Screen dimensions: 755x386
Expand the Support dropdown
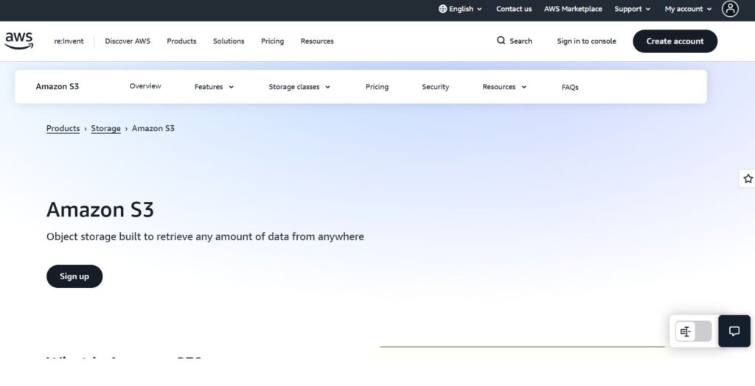[x=632, y=9]
